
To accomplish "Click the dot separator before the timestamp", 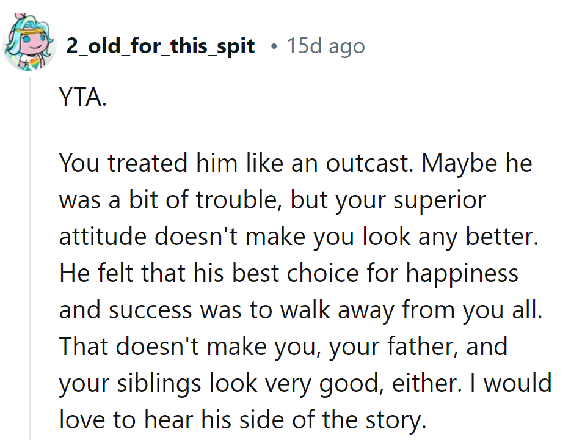I will [x=275, y=46].
